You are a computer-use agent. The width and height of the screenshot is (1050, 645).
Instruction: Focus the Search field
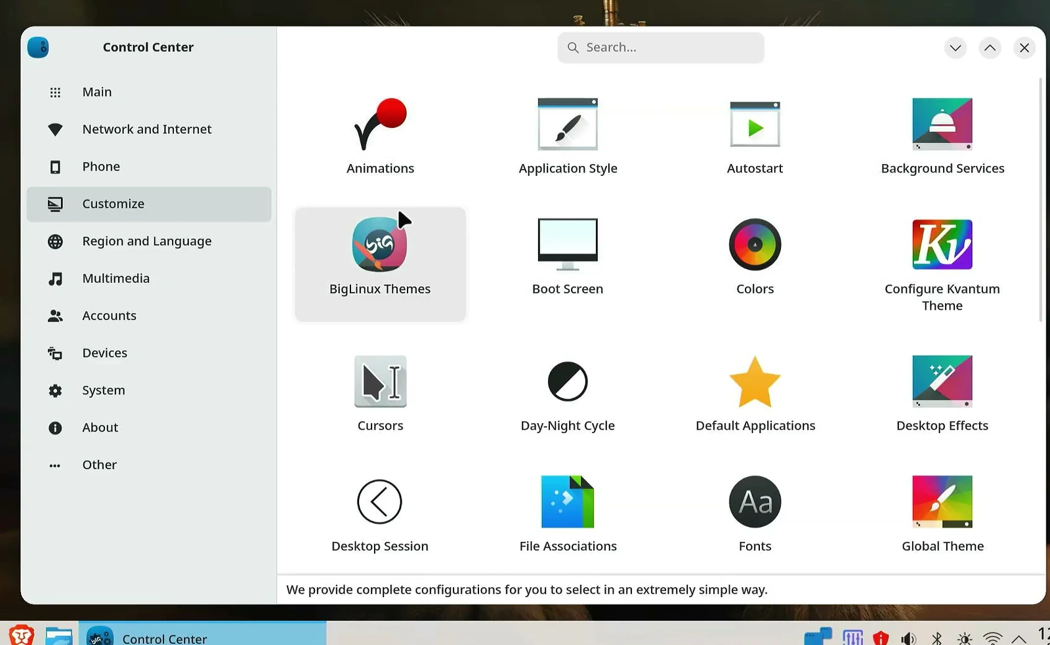click(661, 48)
